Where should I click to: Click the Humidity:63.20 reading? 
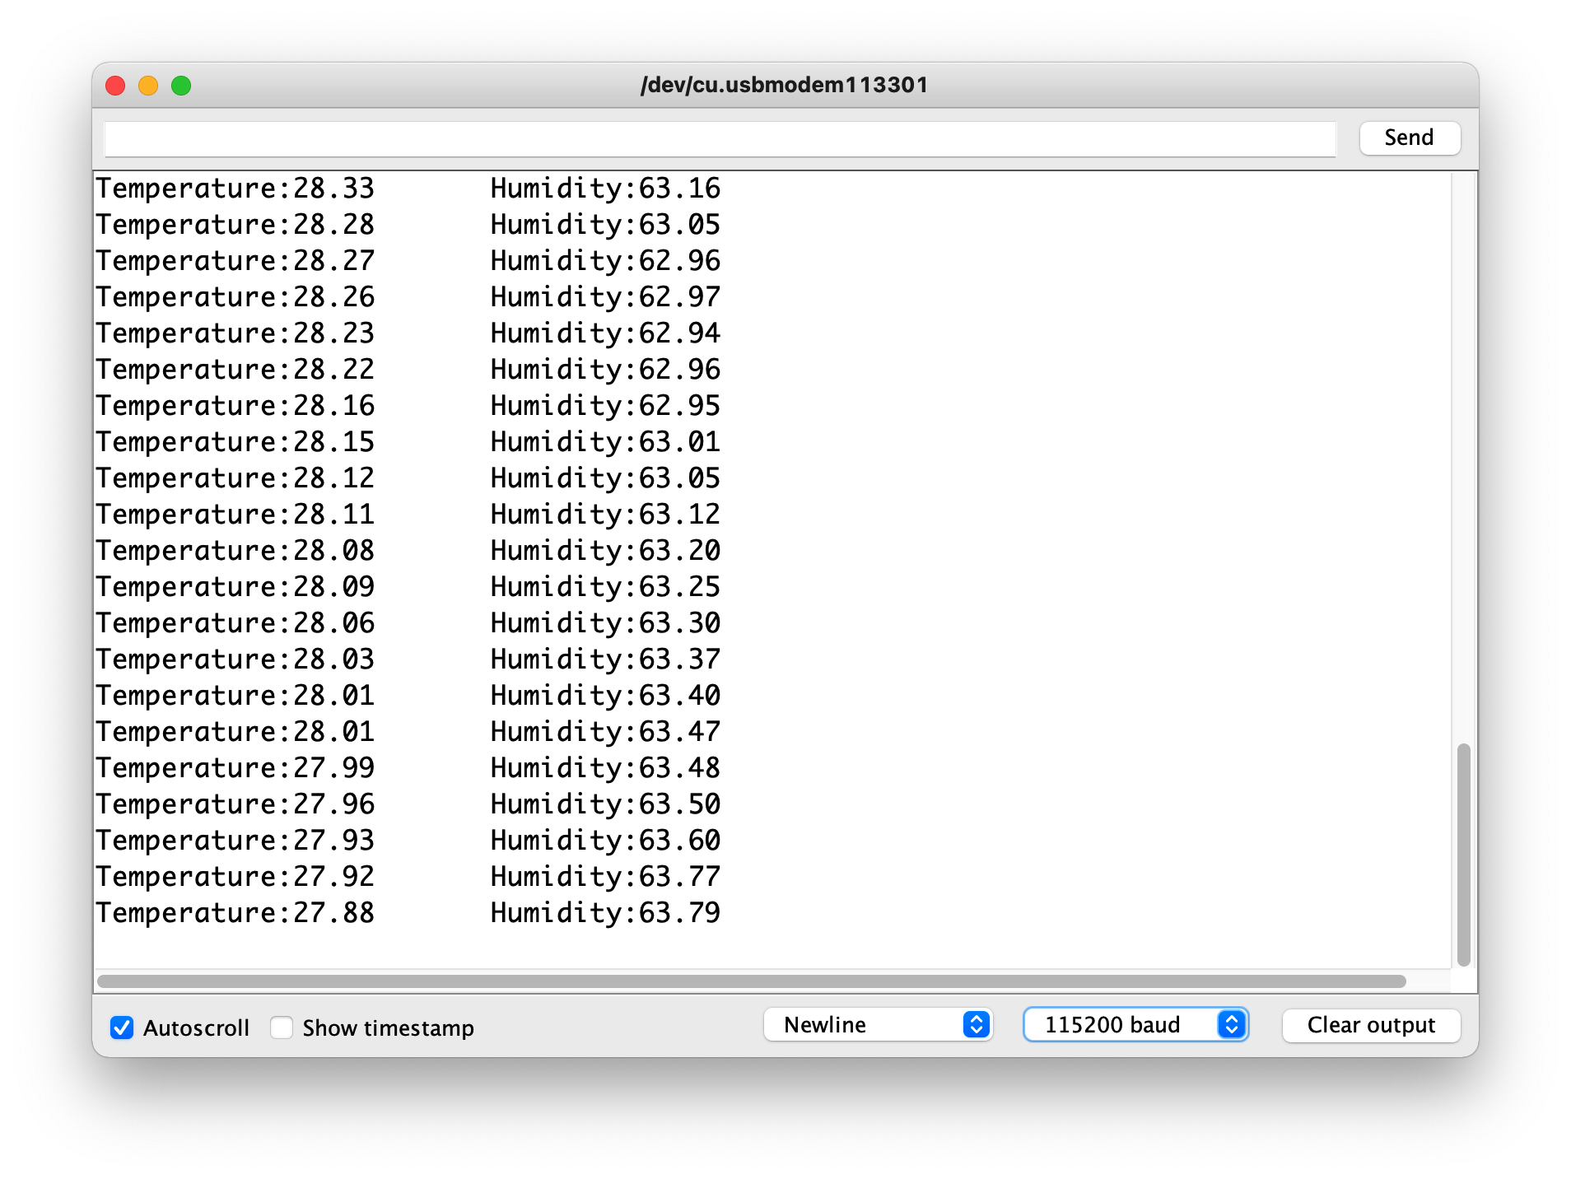click(605, 551)
